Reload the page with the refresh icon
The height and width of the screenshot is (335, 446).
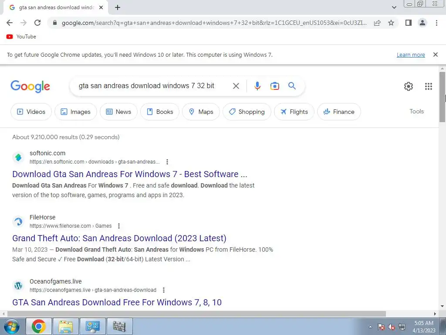37,23
